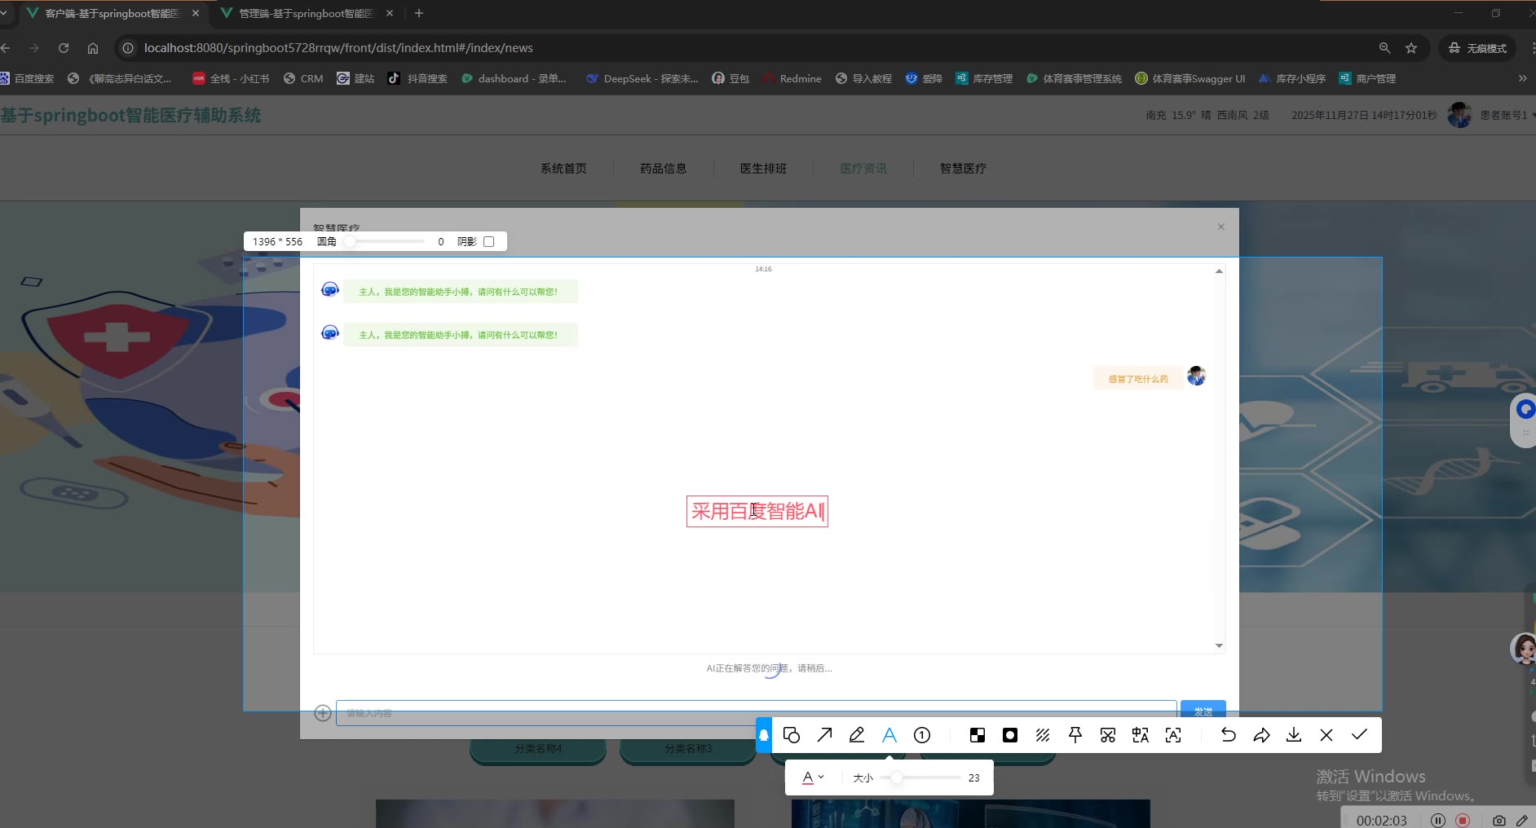Select the black square blur tool
The width and height of the screenshot is (1536, 828).
[1010, 735]
